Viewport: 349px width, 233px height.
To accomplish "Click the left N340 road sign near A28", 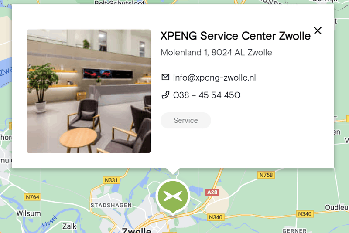I will [x=216, y=217].
